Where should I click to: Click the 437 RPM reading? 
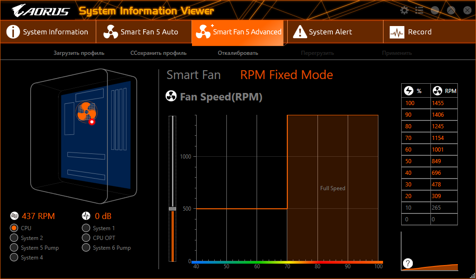38,216
